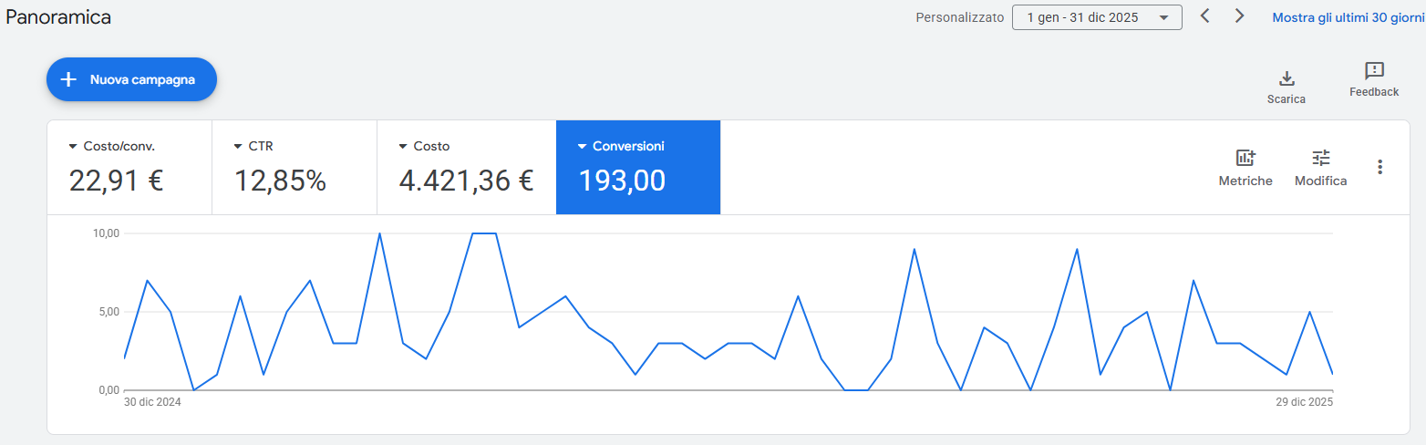Open the Feedback speech bubble icon
Screen dimensions: 1426x445
click(x=1374, y=71)
